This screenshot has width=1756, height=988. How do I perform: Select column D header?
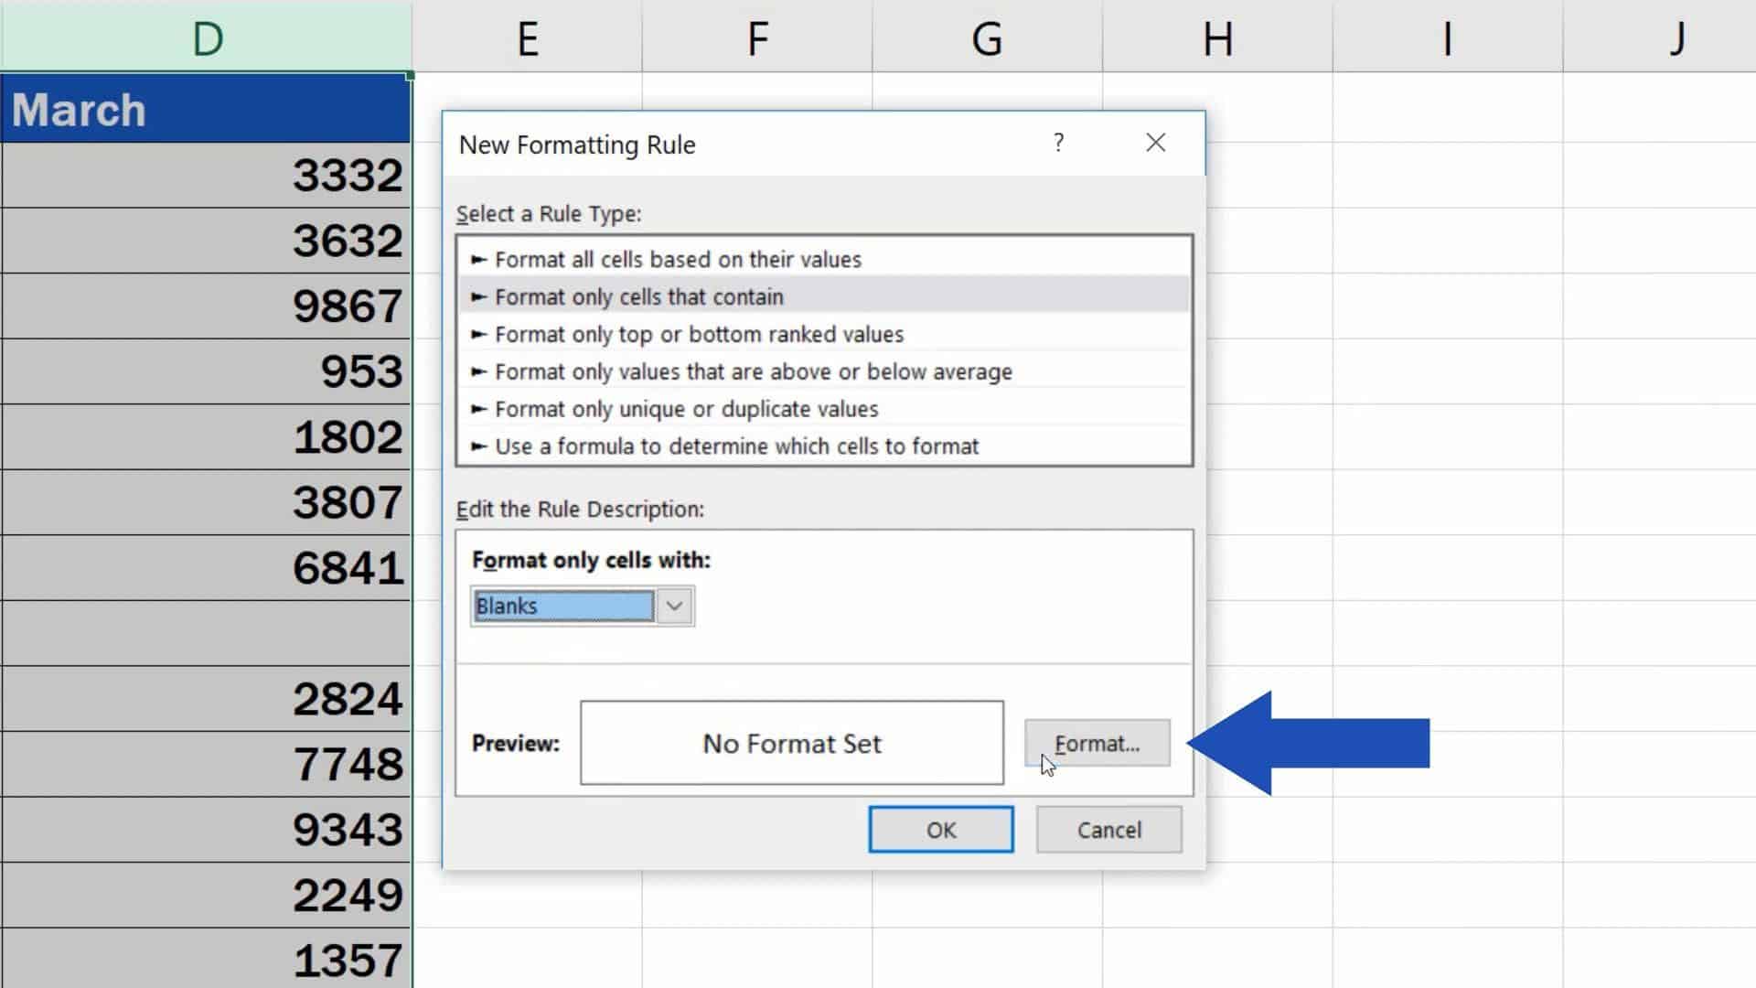click(206, 38)
